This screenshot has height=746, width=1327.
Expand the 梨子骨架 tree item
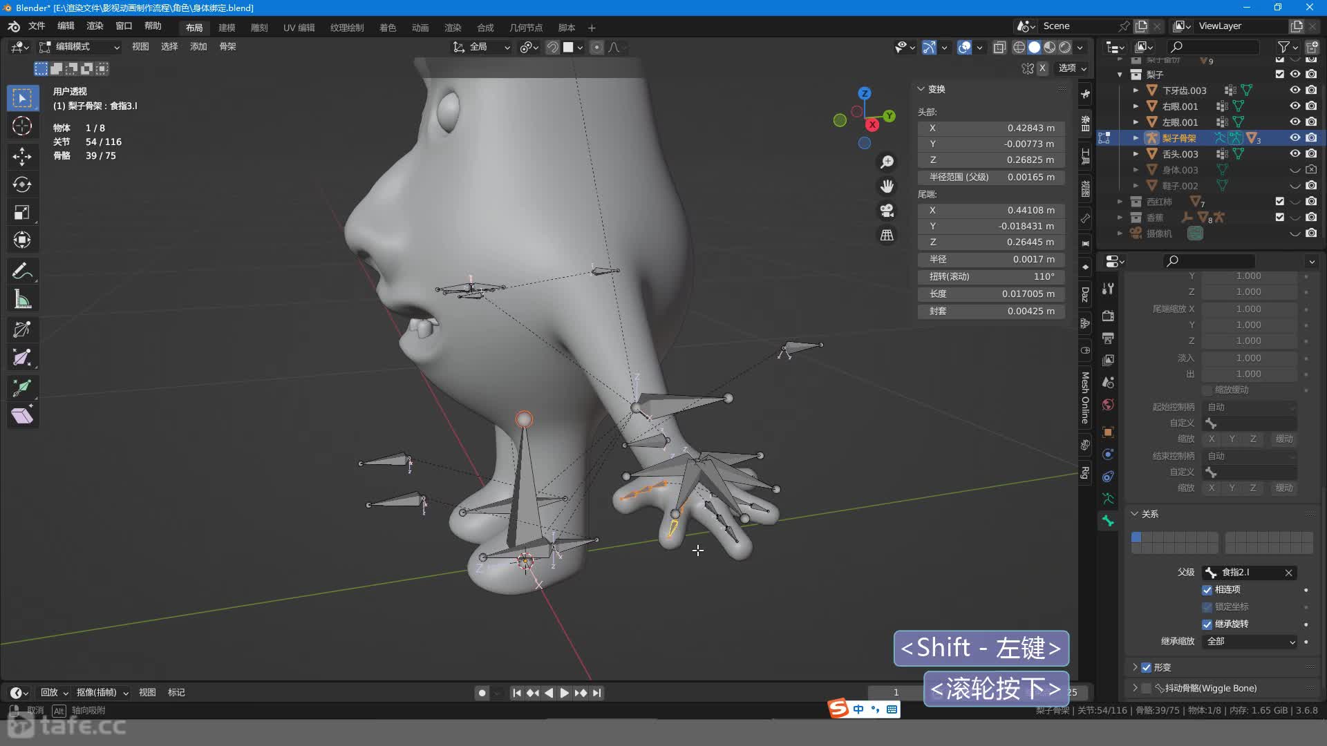[1136, 137]
